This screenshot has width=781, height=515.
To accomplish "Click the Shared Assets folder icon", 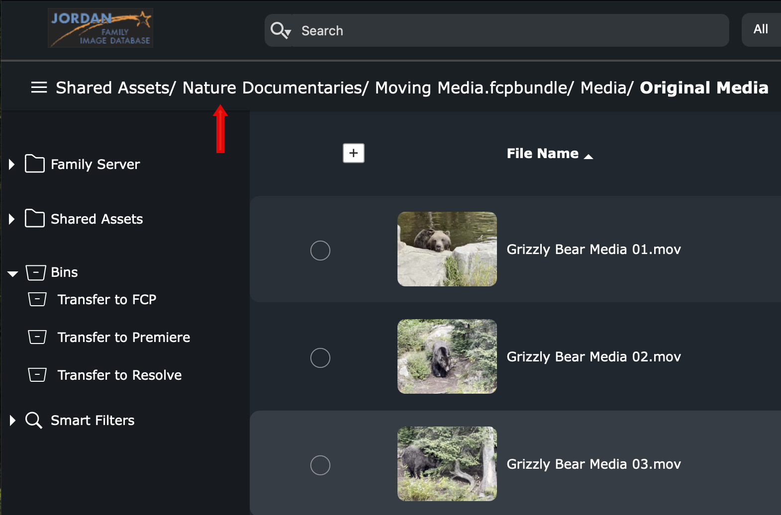I will (x=35, y=218).
